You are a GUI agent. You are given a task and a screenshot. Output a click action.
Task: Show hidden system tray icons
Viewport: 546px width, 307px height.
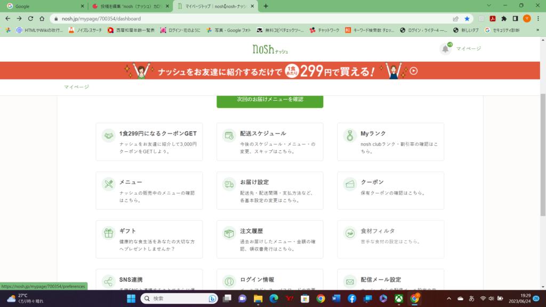(x=449, y=298)
